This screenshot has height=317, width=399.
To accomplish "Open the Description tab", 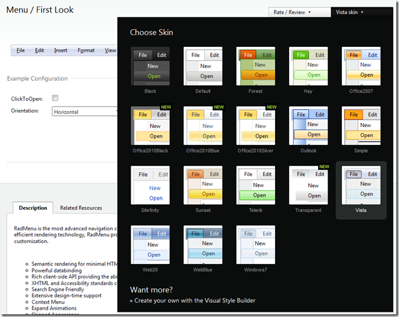I will point(32,208).
